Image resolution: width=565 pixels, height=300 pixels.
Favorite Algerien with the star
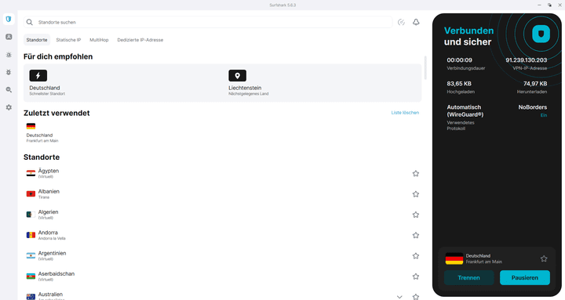point(416,215)
